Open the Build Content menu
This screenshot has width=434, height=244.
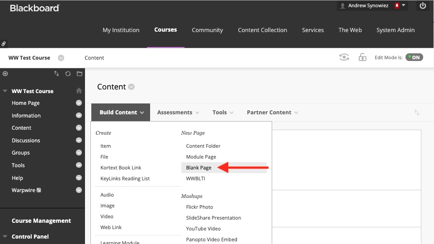pyautogui.click(x=121, y=113)
